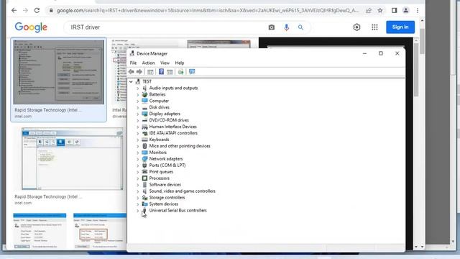
Task: Expand the System devices category
Action: coord(137,204)
